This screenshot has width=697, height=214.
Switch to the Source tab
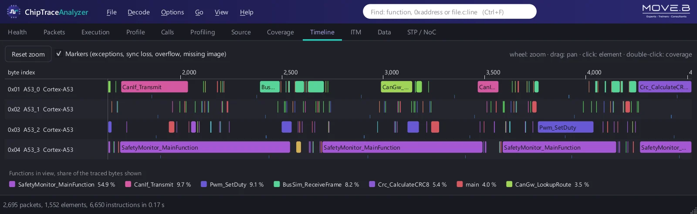pyautogui.click(x=241, y=32)
